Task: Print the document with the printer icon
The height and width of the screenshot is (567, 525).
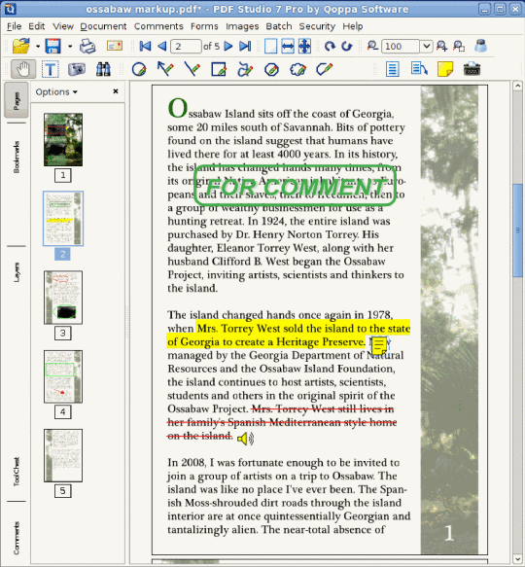Action: coord(87,47)
